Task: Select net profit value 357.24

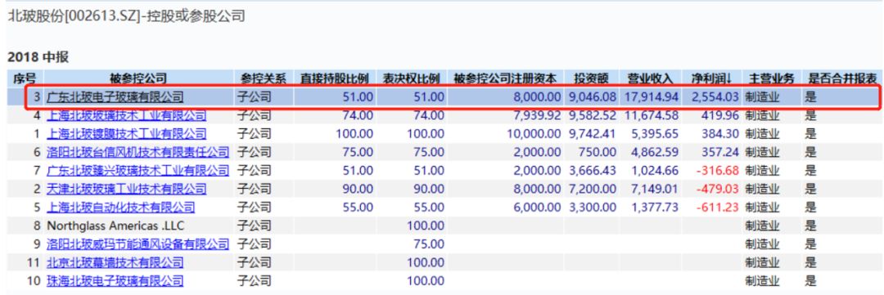Action: (720, 152)
